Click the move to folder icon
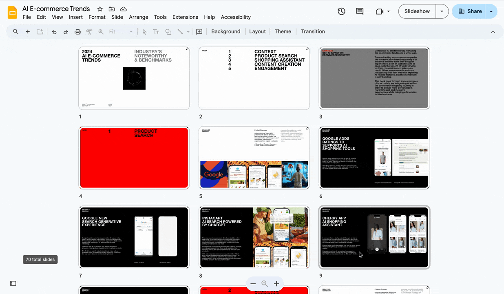Viewport: 504px width, 294px height. coord(112,9)
